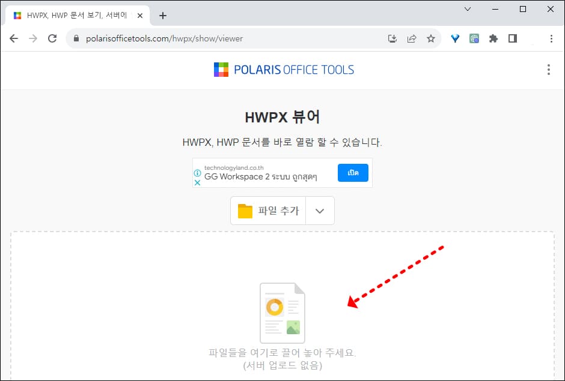
Task: Expand the arrow next to 파일 추가
Action: click(320, 211)
